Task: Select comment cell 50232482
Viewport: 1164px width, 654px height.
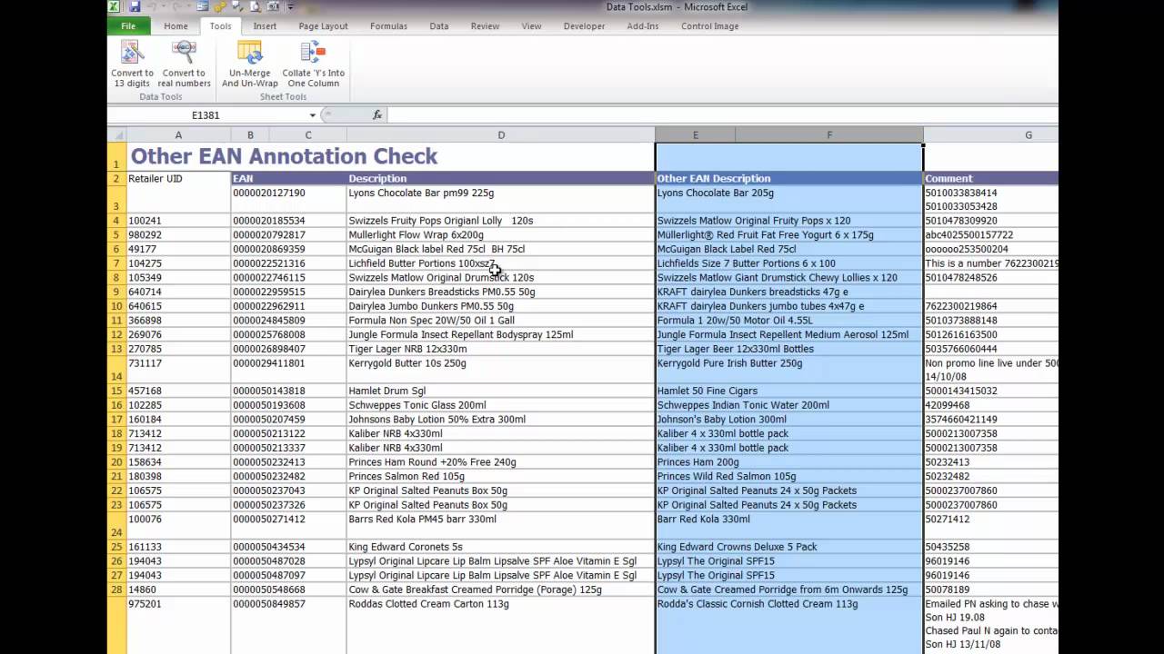Action: [991, 477]
